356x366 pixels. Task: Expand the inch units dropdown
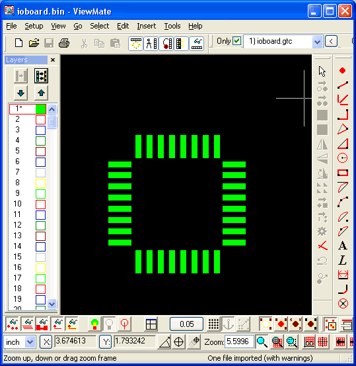pos(30,342)
